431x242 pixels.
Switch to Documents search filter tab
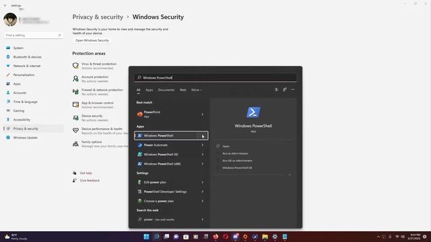(x=166, y=90)
